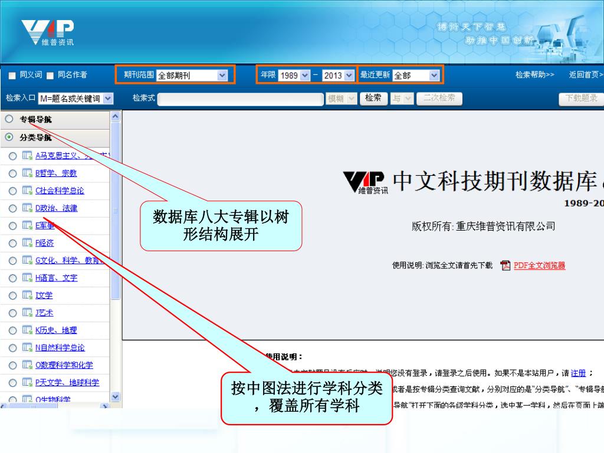Image resolution: width=604 pixels, height=453 pixels.
Task: Open the C社会科学总论 category link
Action: click(x=60, y=191)
